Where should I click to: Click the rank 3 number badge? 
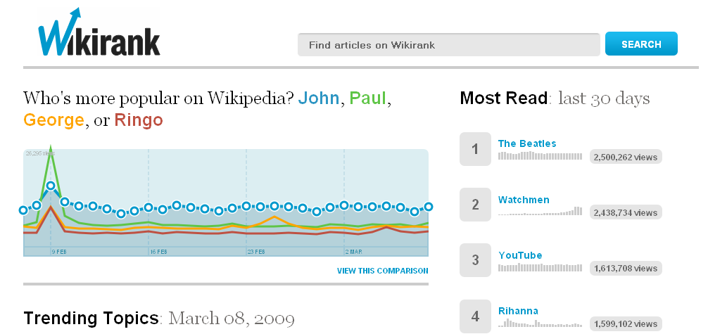pos(475,260)
